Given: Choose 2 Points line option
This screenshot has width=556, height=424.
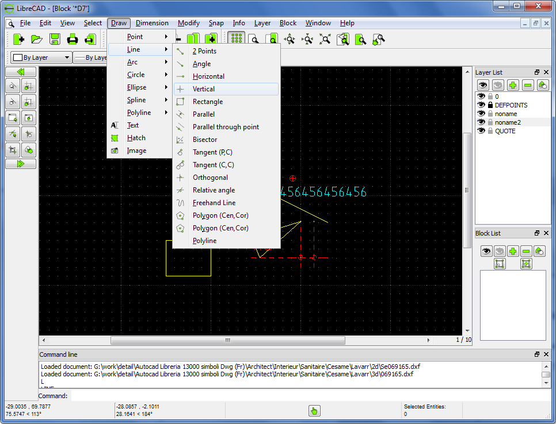Looking at the screenshot, I should click(226, 51).
